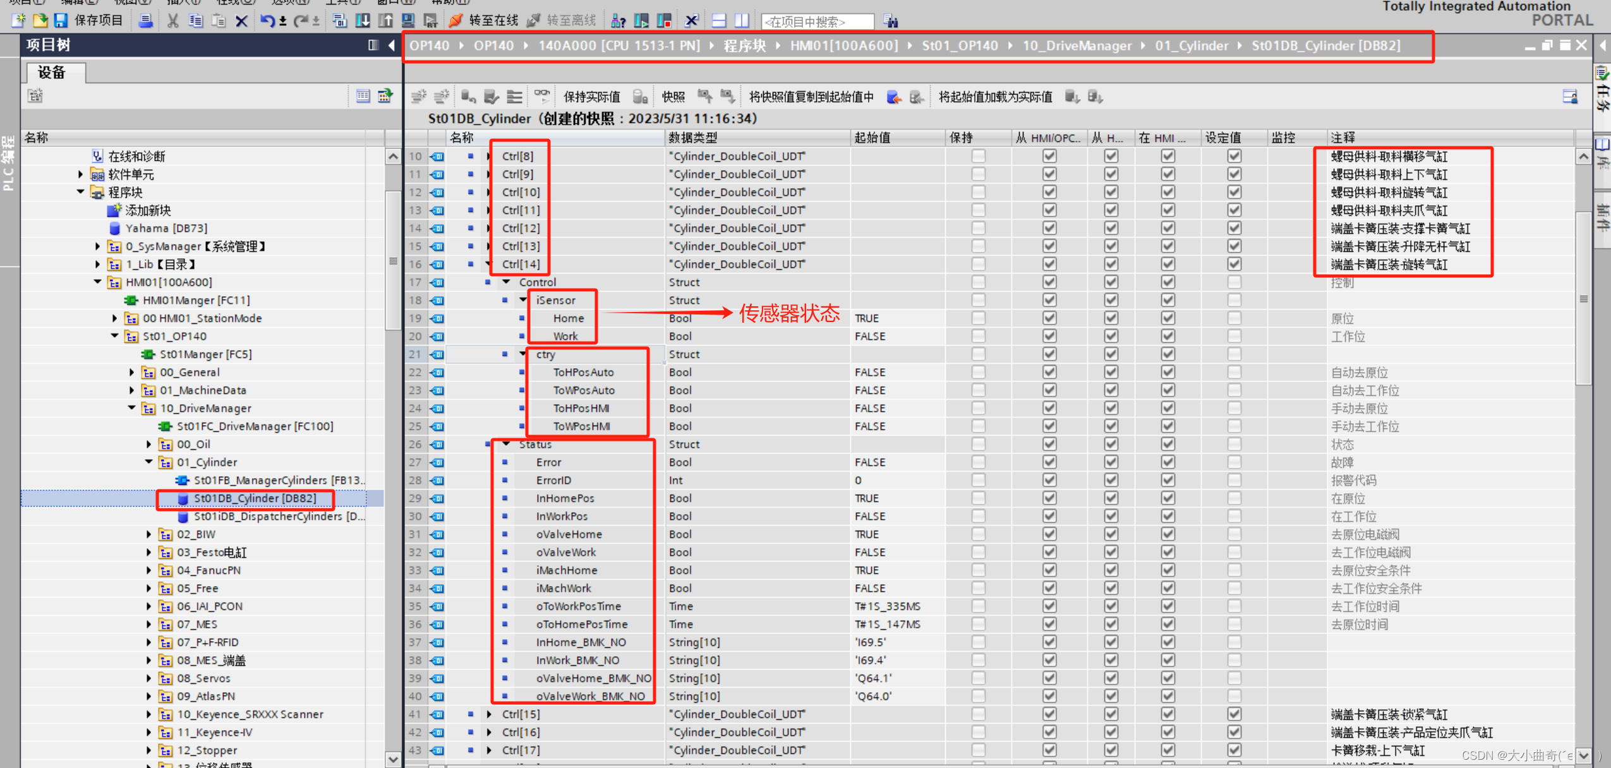The image size is (1611, 768).
Task: Click the split editor horizontally icon
Action: [x=719, y=21]
